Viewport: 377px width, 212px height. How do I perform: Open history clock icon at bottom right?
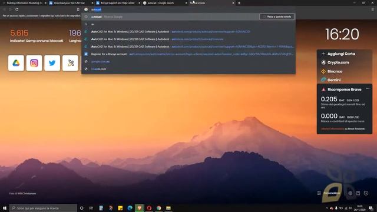click(366, 193)
